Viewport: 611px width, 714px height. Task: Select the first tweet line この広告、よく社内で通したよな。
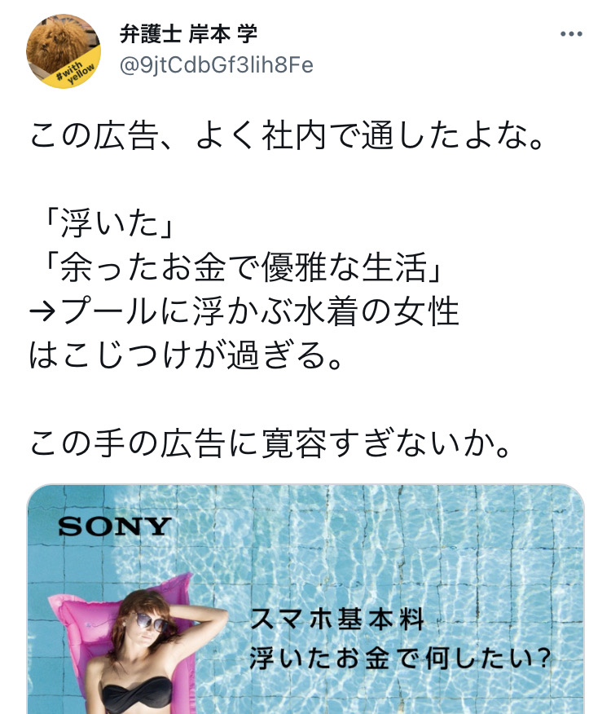[x=287, y=136]
